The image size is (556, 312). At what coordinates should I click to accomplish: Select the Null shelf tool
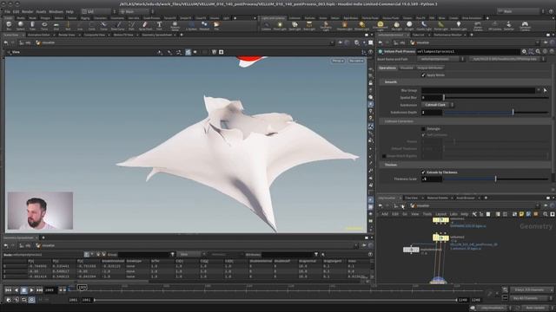click(x=68, y=25)
